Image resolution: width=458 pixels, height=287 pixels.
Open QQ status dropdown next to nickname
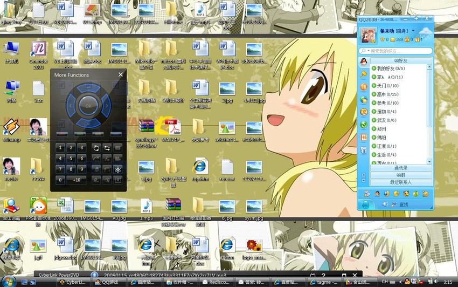click(413, 31)
